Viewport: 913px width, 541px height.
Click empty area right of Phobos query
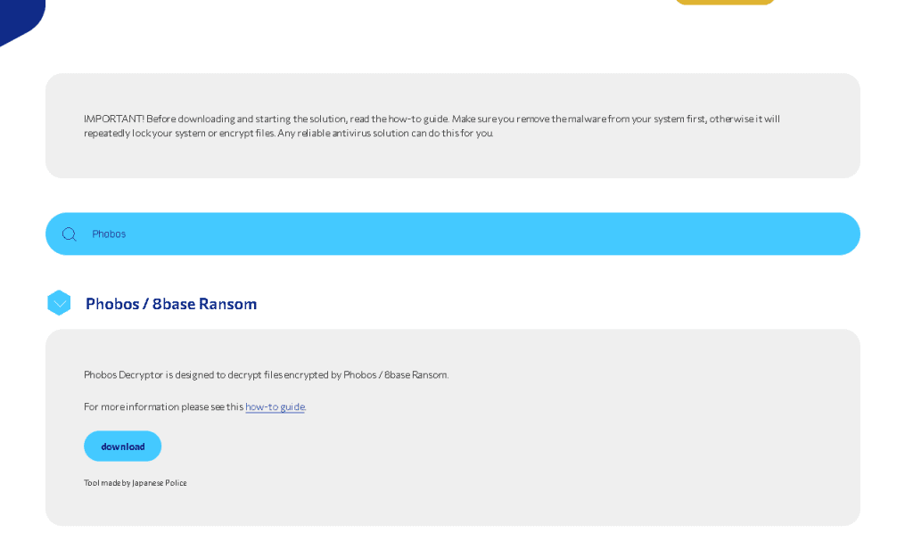click(535, 234)
